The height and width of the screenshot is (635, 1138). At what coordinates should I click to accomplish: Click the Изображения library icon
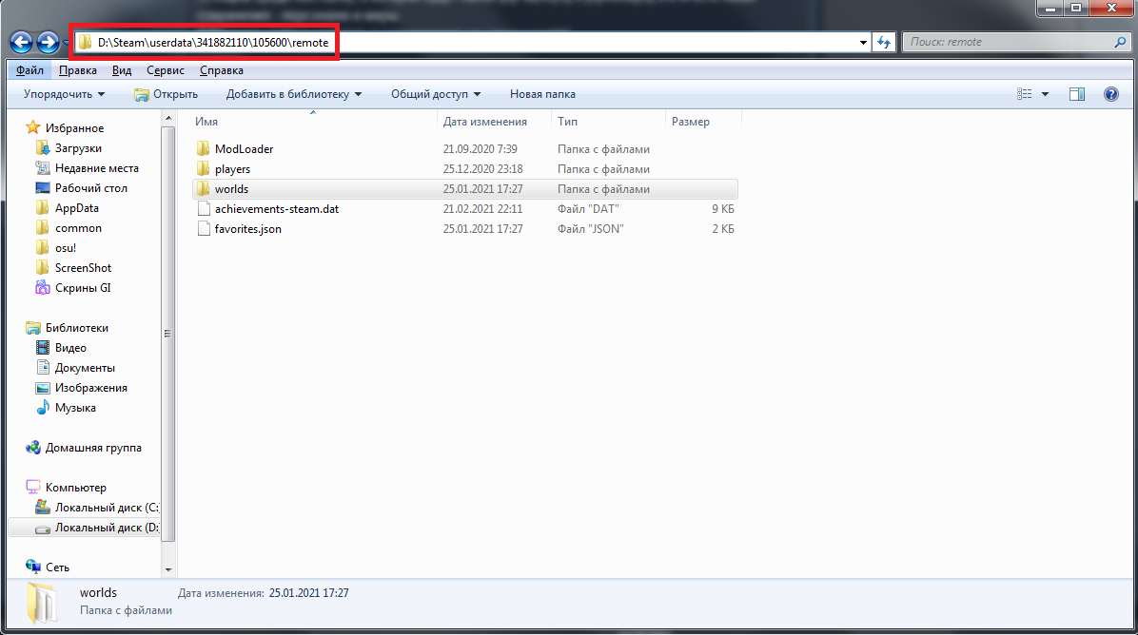coord(43,388)
